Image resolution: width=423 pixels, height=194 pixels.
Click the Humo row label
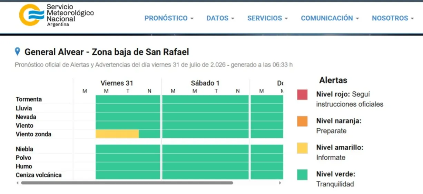click(x=24, y=166)
